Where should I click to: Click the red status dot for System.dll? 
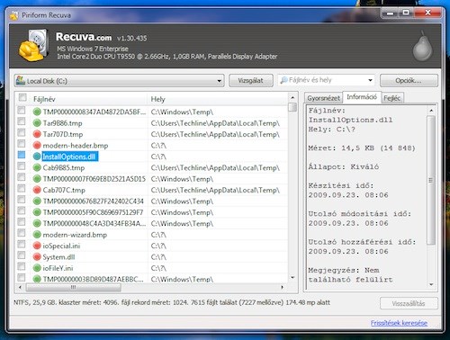pos(37,257)
